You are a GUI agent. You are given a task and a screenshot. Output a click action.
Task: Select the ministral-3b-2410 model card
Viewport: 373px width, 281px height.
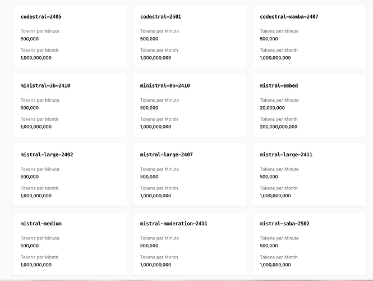[70, 106]
